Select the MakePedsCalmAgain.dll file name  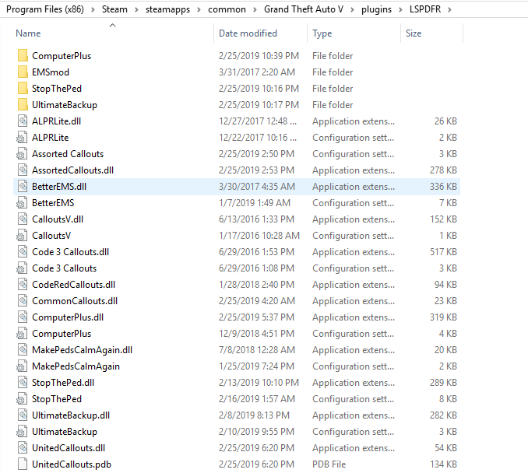83,350
